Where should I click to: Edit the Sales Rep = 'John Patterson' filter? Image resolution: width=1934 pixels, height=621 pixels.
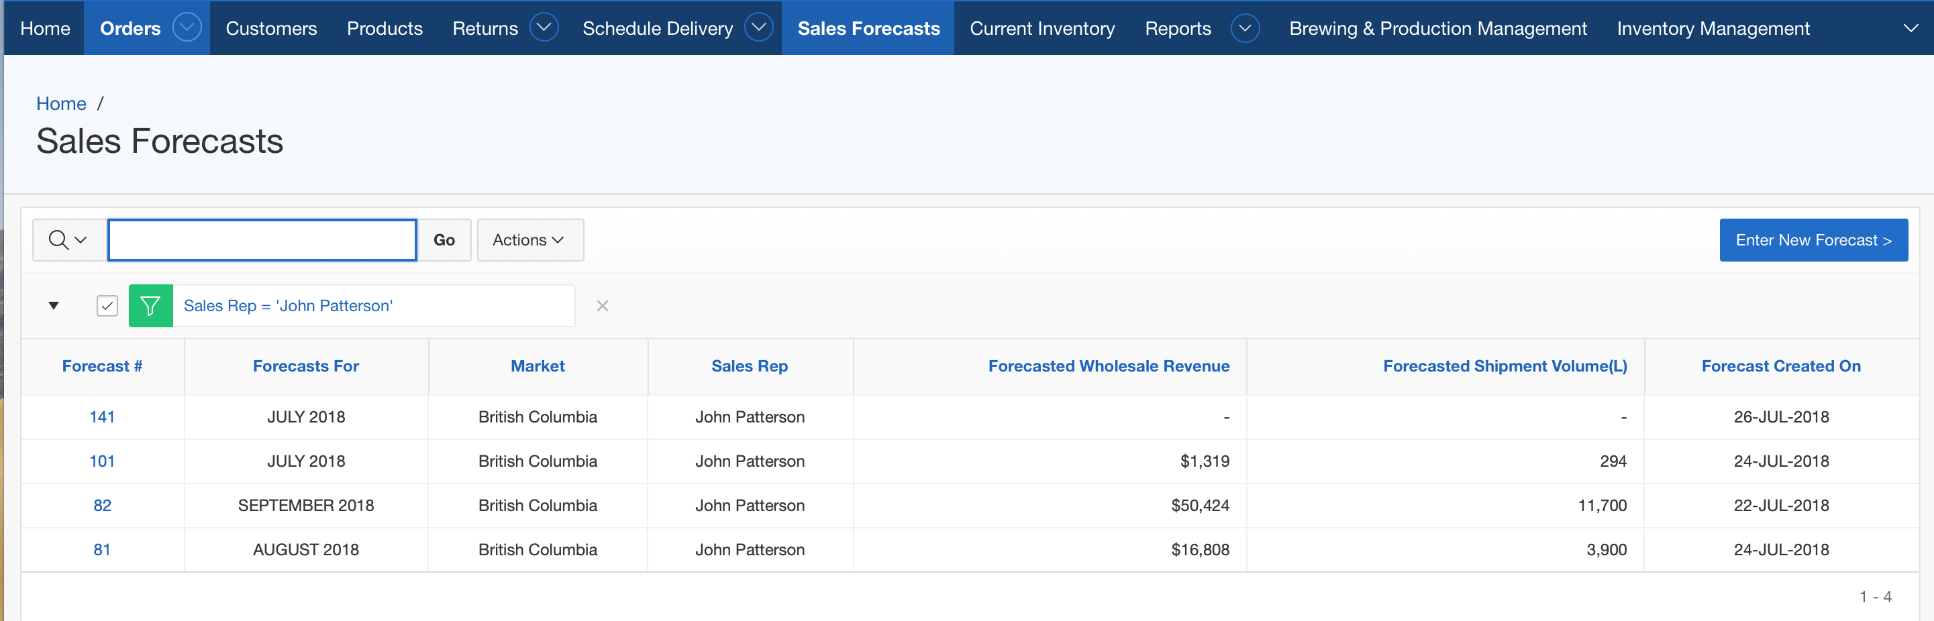pos(289,306)
